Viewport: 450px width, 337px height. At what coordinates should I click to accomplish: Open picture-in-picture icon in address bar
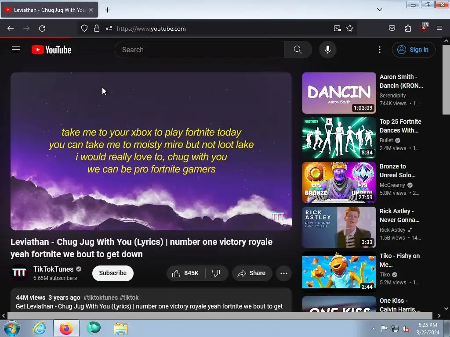[x=337, y=29]
